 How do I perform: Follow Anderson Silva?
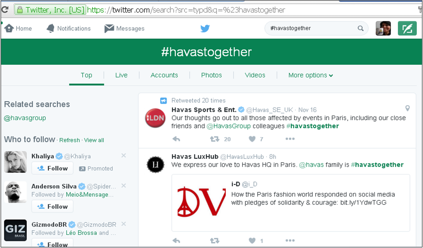(x=52, y=207)
